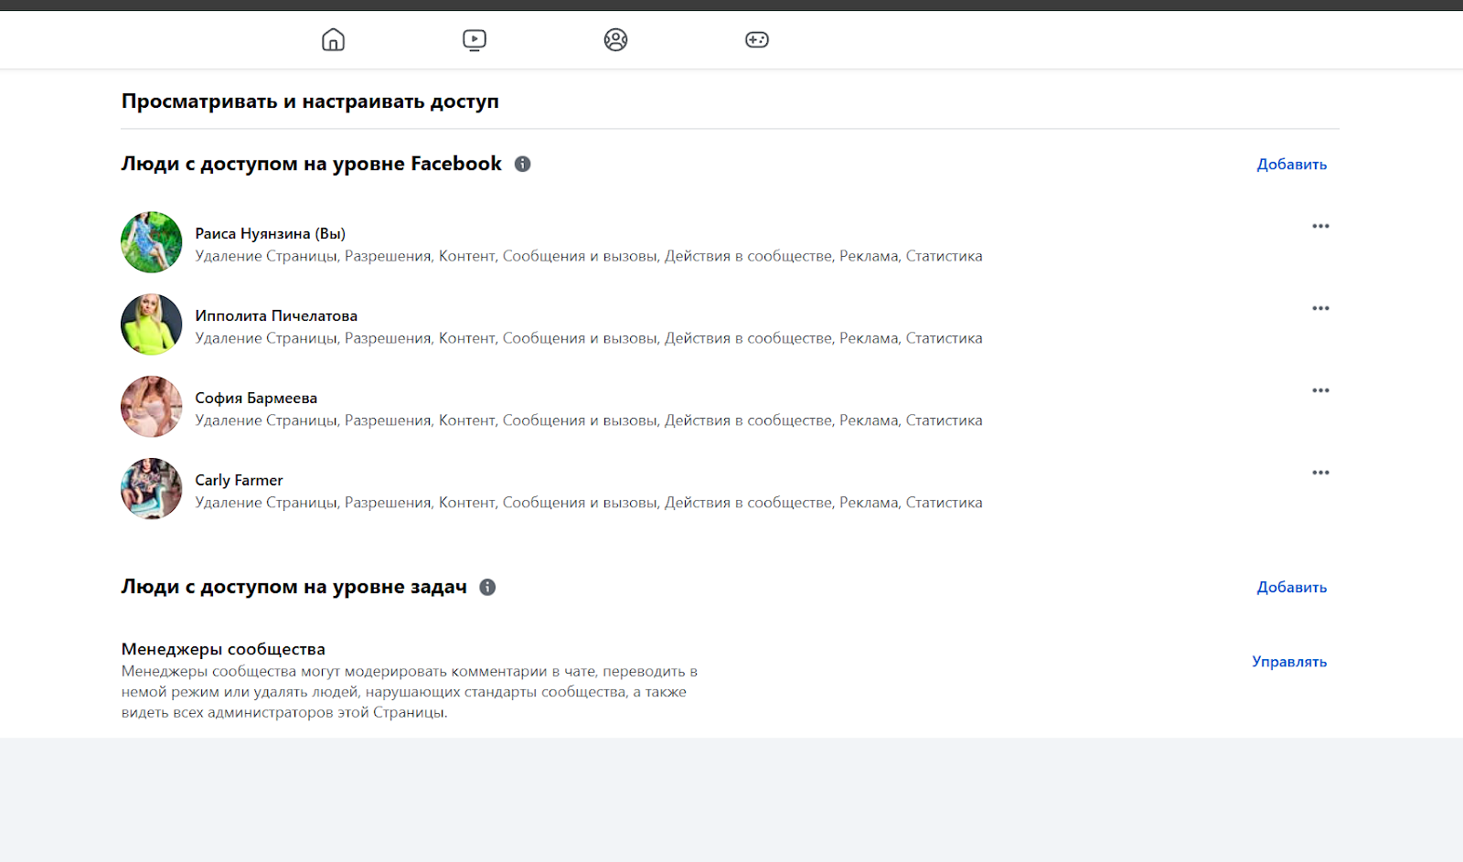Viewport: 1463px width, 862px height.
Task: Click Управлять for community managers
Action: coord(1289,662)
